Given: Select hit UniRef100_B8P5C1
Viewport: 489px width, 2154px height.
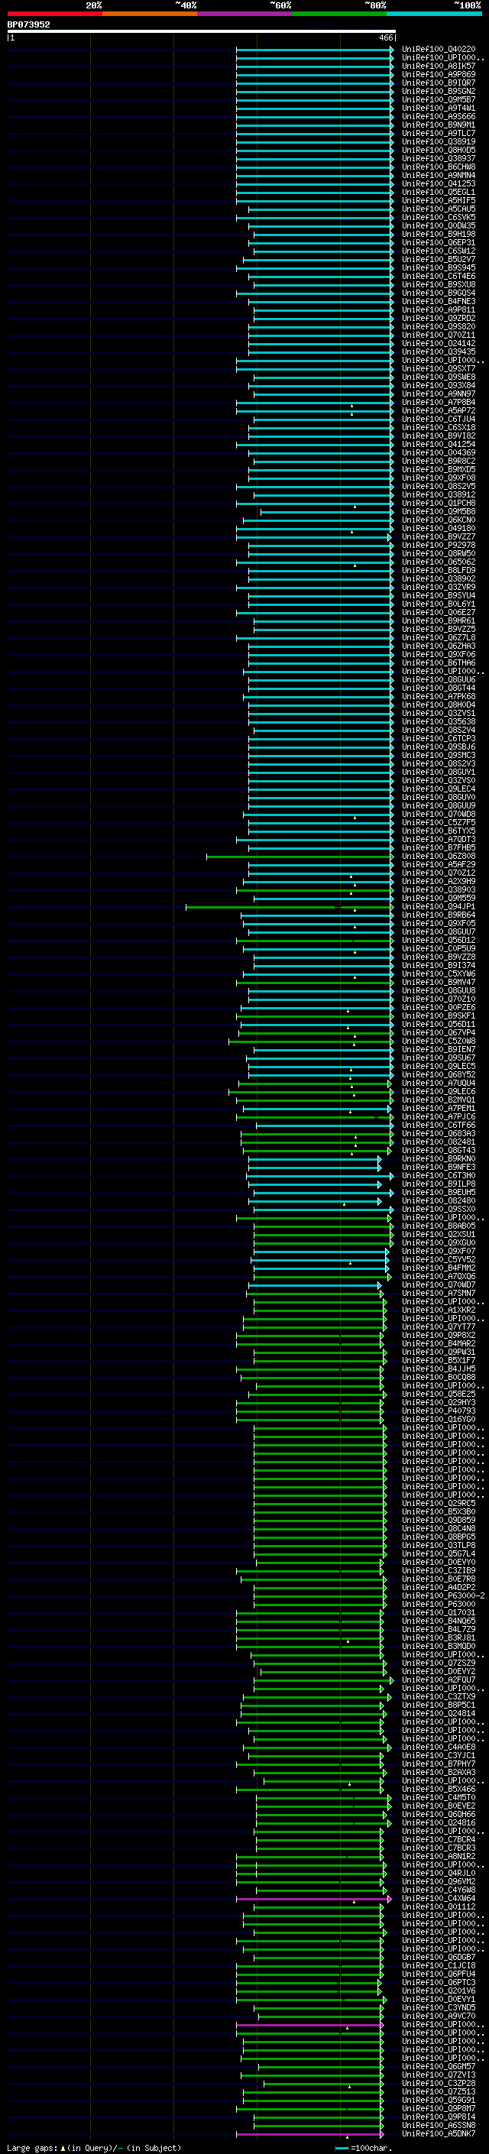Looking at the screenshot, I should [x=439, y=1705].
